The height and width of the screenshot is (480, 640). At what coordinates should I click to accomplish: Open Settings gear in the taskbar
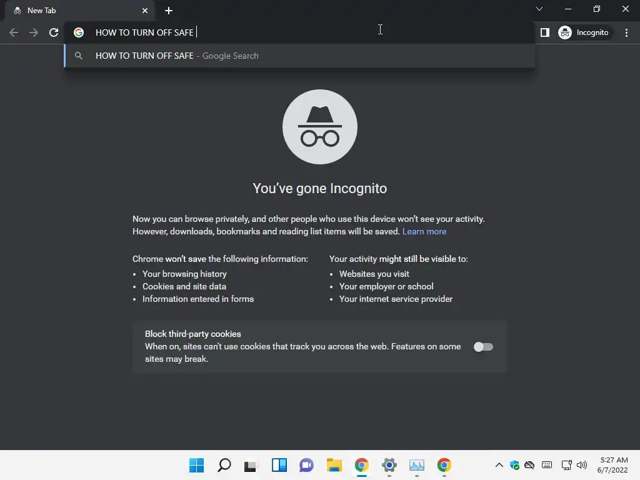coord(389,465)
